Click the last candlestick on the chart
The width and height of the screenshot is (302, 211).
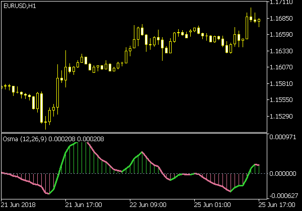pyautogui.click(x=259, y=21)
